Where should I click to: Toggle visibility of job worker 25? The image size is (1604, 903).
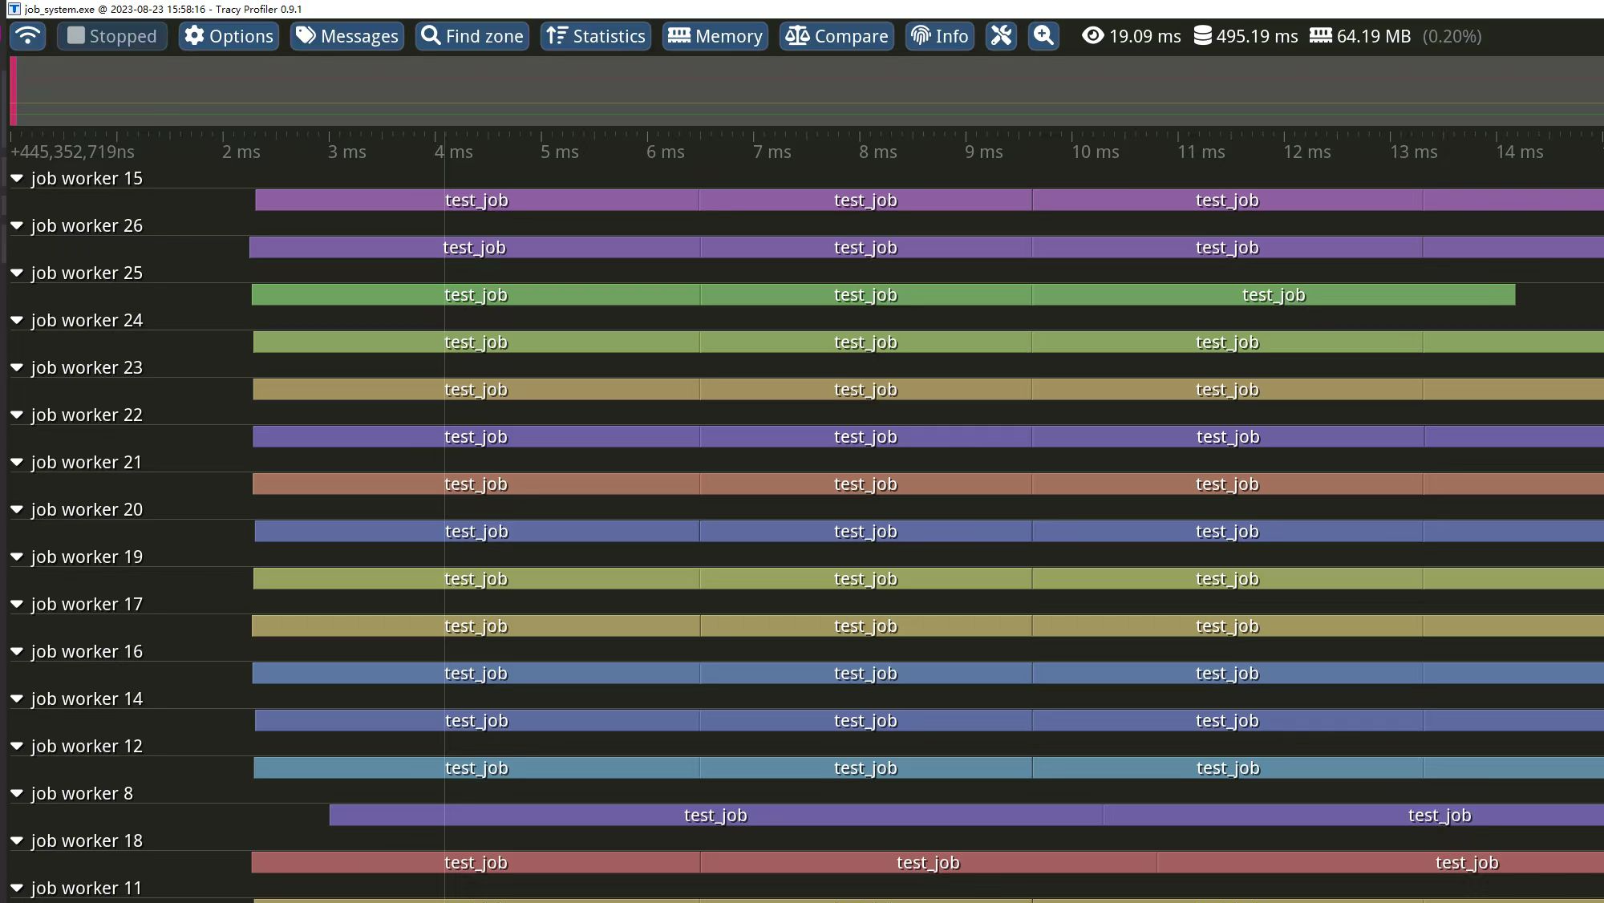[x=17, y=272]
